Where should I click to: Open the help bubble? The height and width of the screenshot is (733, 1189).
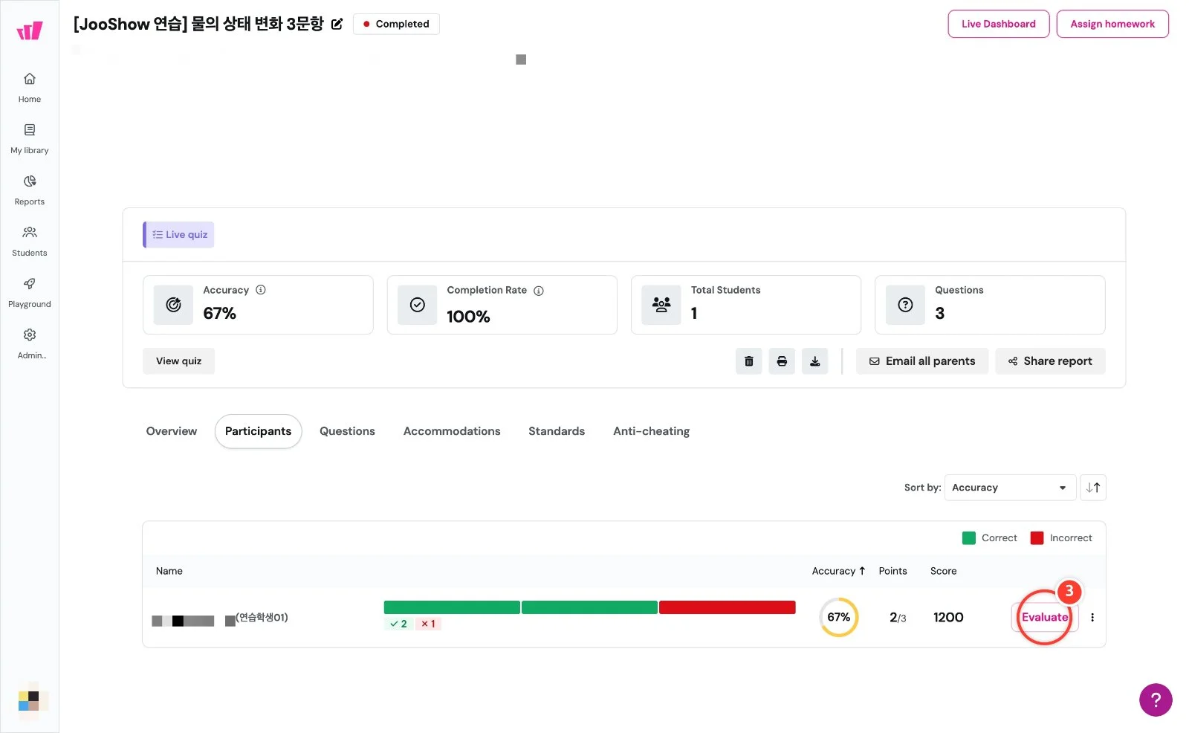1156,700
